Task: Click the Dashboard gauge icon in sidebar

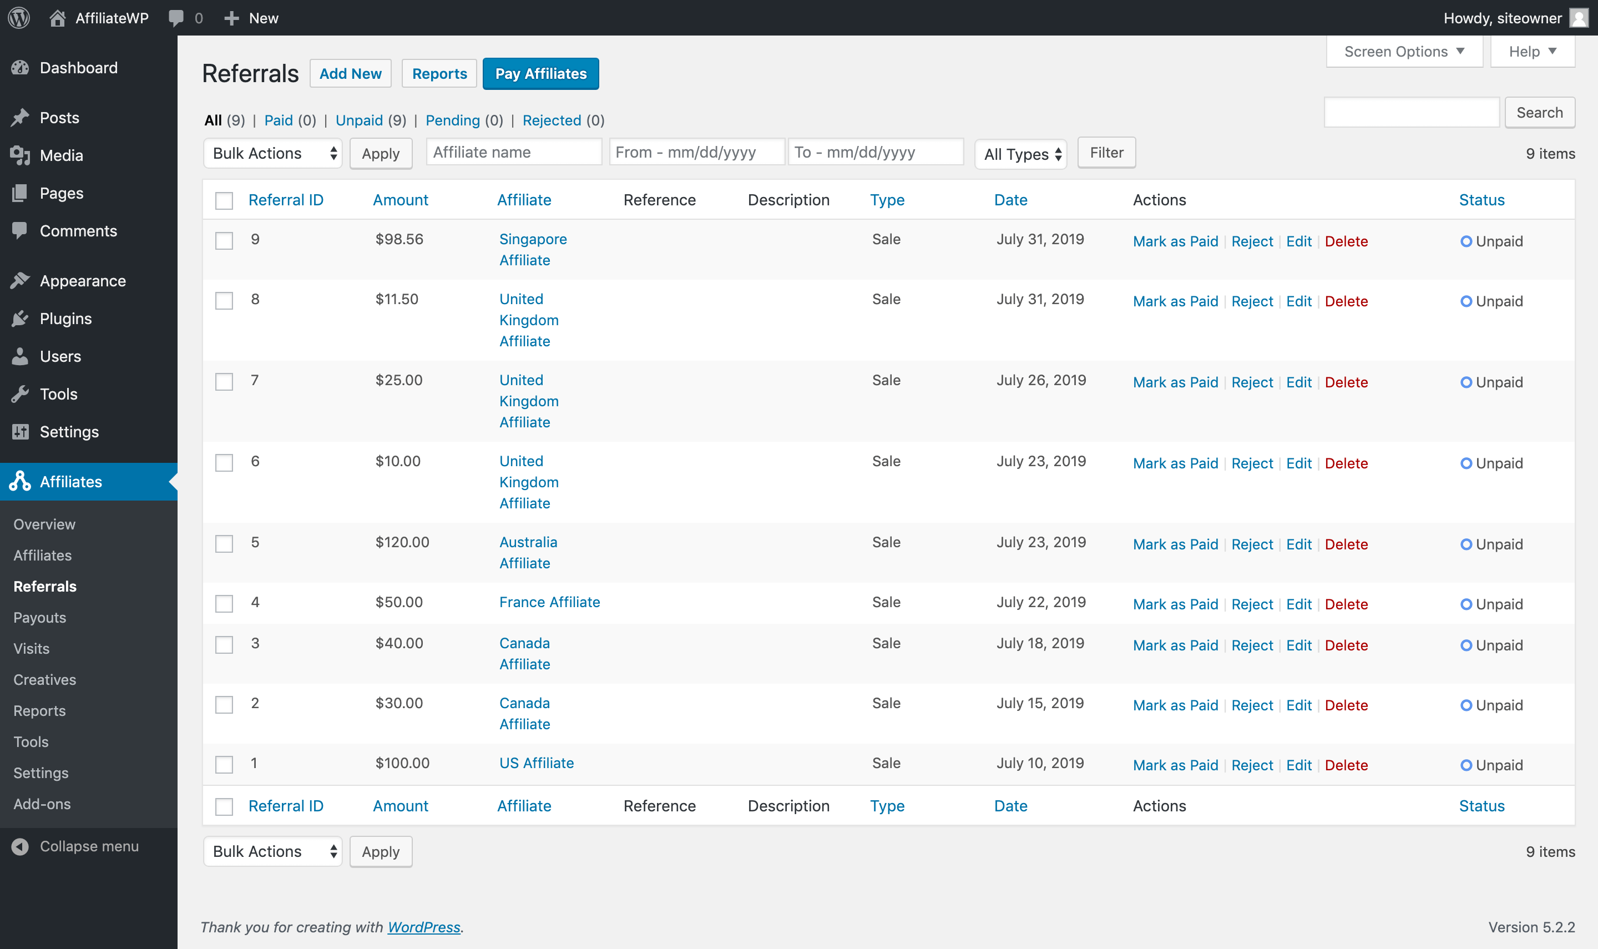Action: pyautogui.click(x=21, y=68)
